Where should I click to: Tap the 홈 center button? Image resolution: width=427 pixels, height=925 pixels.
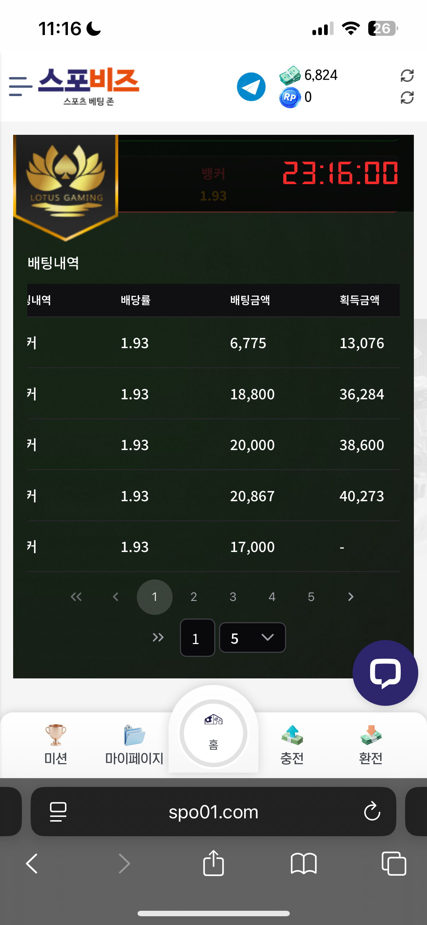[x=213, y=733]
